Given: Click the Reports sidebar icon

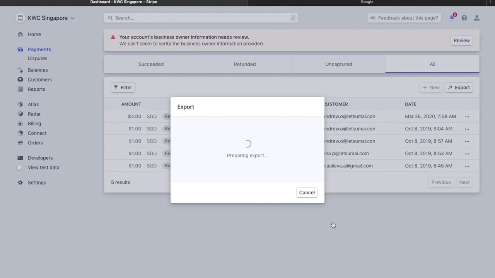Looking at the screenshot, I should [x=20, y=89].
